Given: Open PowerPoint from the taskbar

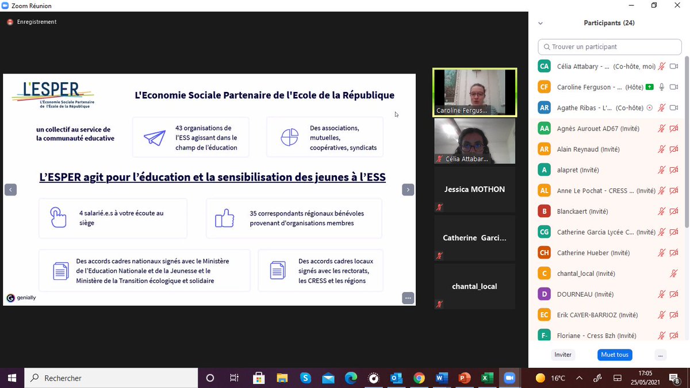Looking at the screenshot, I should click(x=465, y=378).
